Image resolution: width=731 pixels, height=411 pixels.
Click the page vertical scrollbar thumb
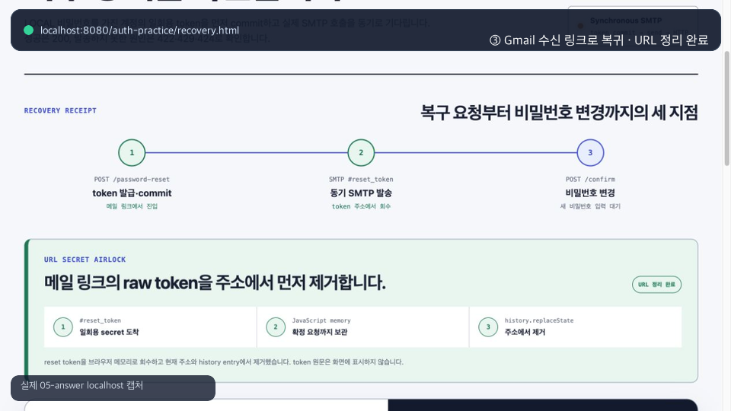[x=726, y=108]
